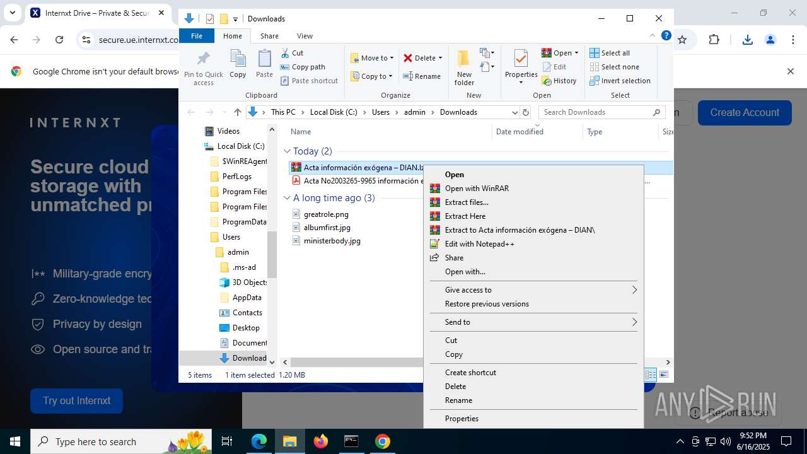
Task: Open Chrome downloads icon
Action: pyautogui.click(x=748, y=40)
